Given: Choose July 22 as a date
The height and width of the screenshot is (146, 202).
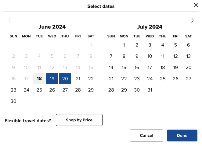Looking at the screenshot, I should [124, 78].
